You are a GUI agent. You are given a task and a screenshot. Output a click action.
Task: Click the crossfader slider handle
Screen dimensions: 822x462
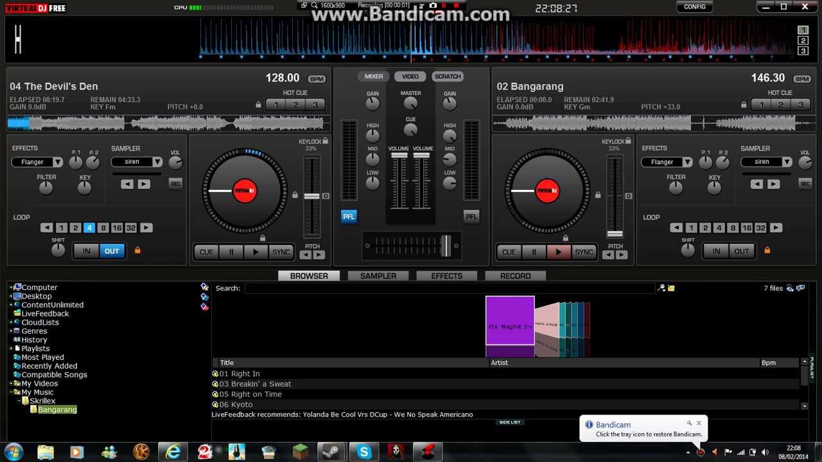pyautogui.click(x=446, y=246)
